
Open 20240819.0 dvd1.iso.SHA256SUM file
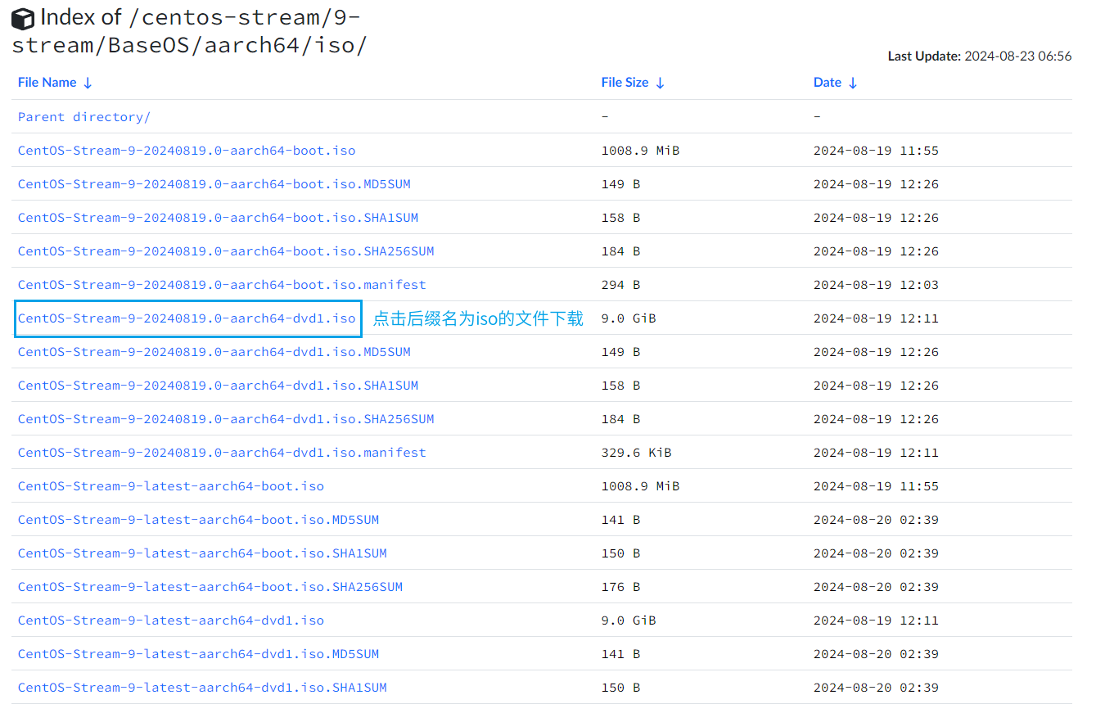pyautogui.click(x=226, y=419)
